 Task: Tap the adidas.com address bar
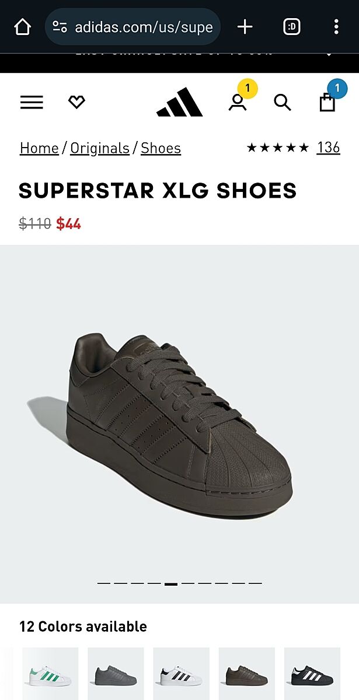tap(133, 27)
